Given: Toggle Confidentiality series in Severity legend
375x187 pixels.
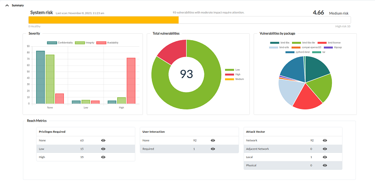Looking at the screenshot, I should [x=60, y=43].
